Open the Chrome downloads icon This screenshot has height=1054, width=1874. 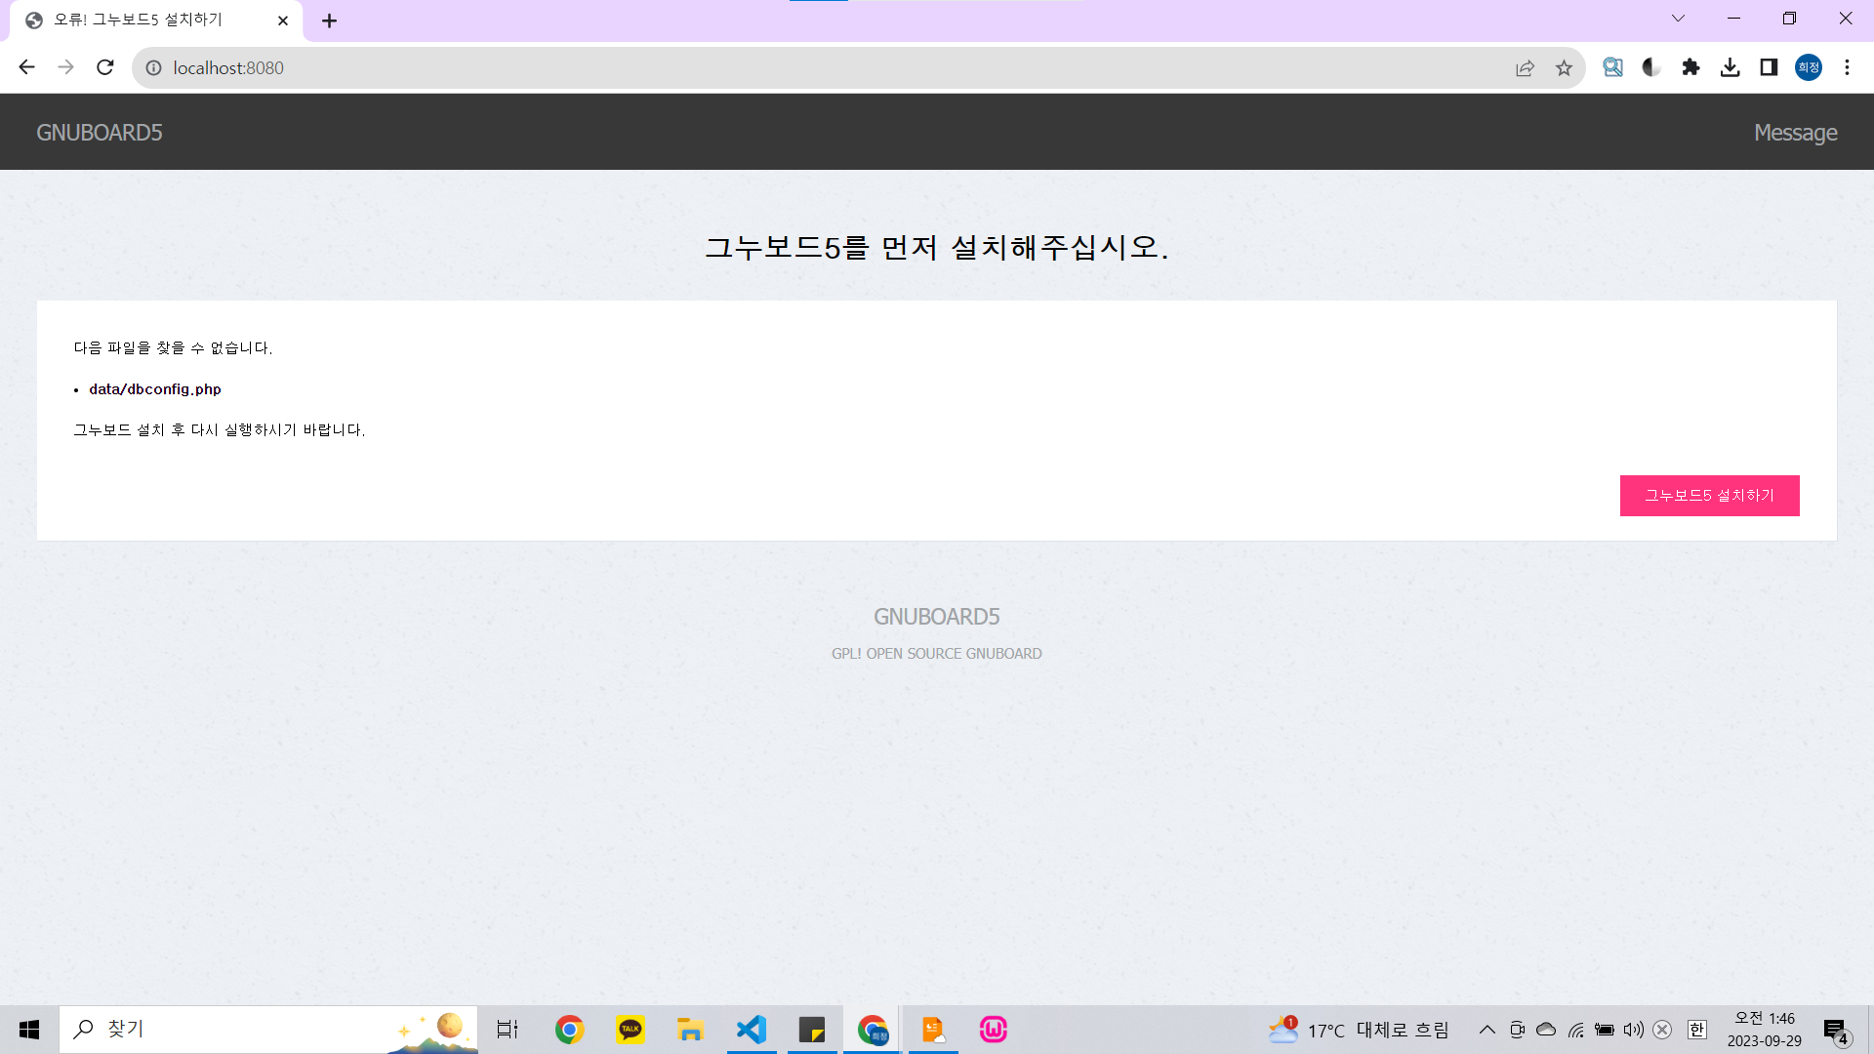pos(1730,67)
